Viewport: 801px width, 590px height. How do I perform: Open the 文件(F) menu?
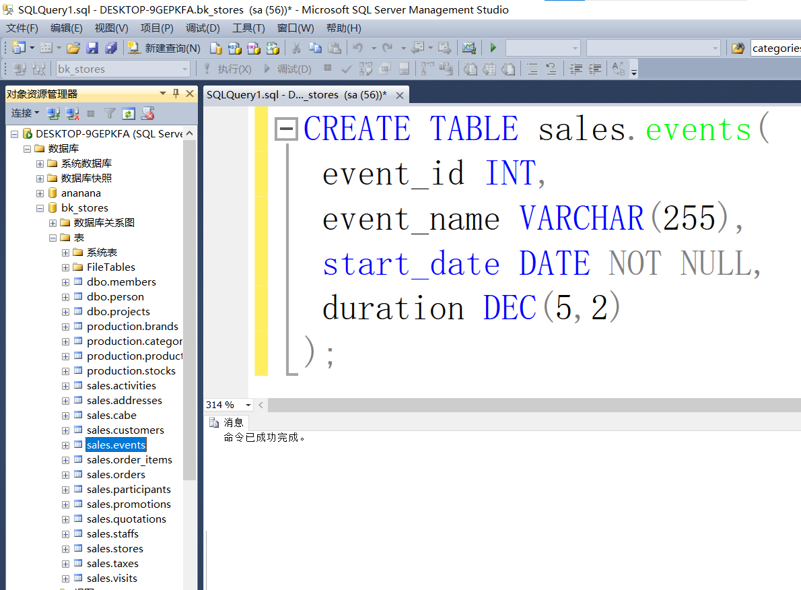(22, 28)
